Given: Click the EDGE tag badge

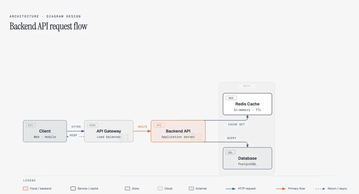Looking at the screenshot, I should (92, 125).
